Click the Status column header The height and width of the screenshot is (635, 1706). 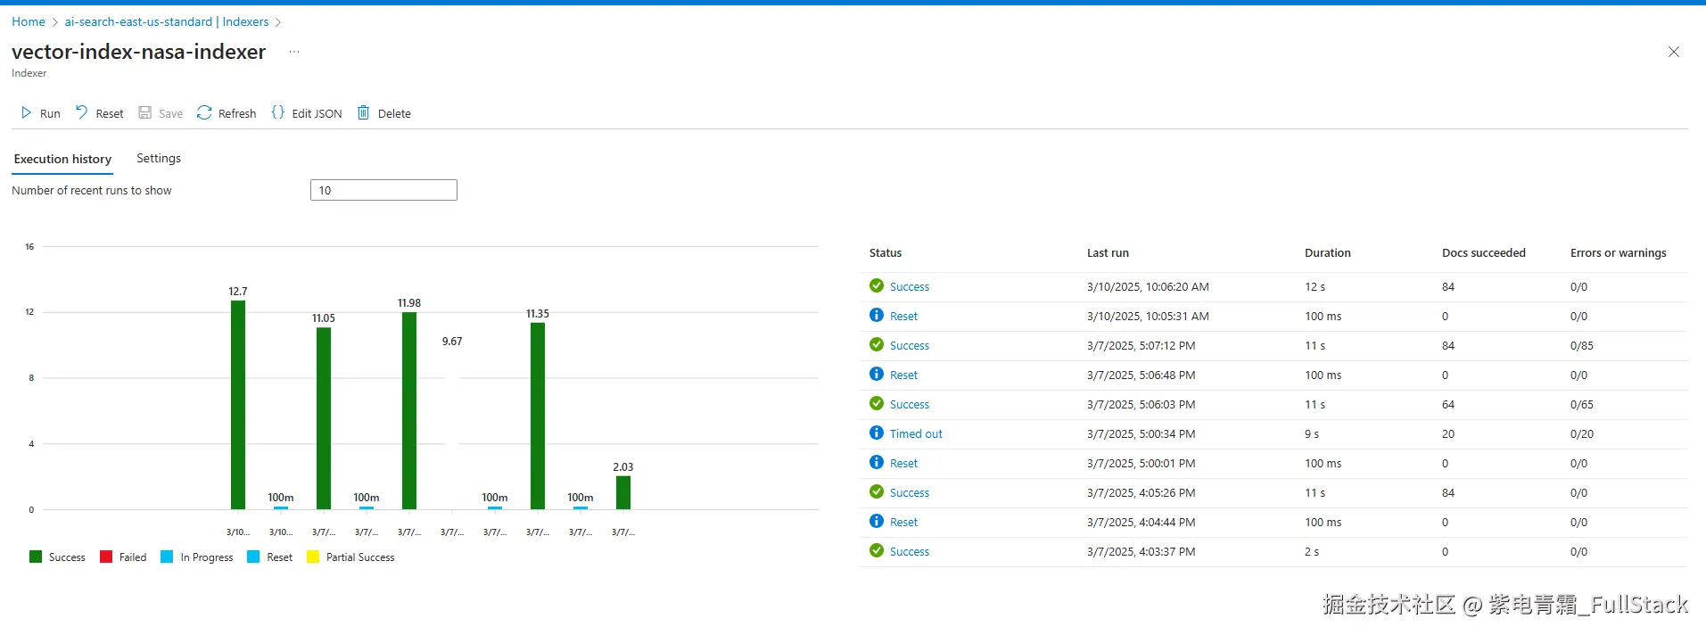pyautogui.click(x=886, y=252)
